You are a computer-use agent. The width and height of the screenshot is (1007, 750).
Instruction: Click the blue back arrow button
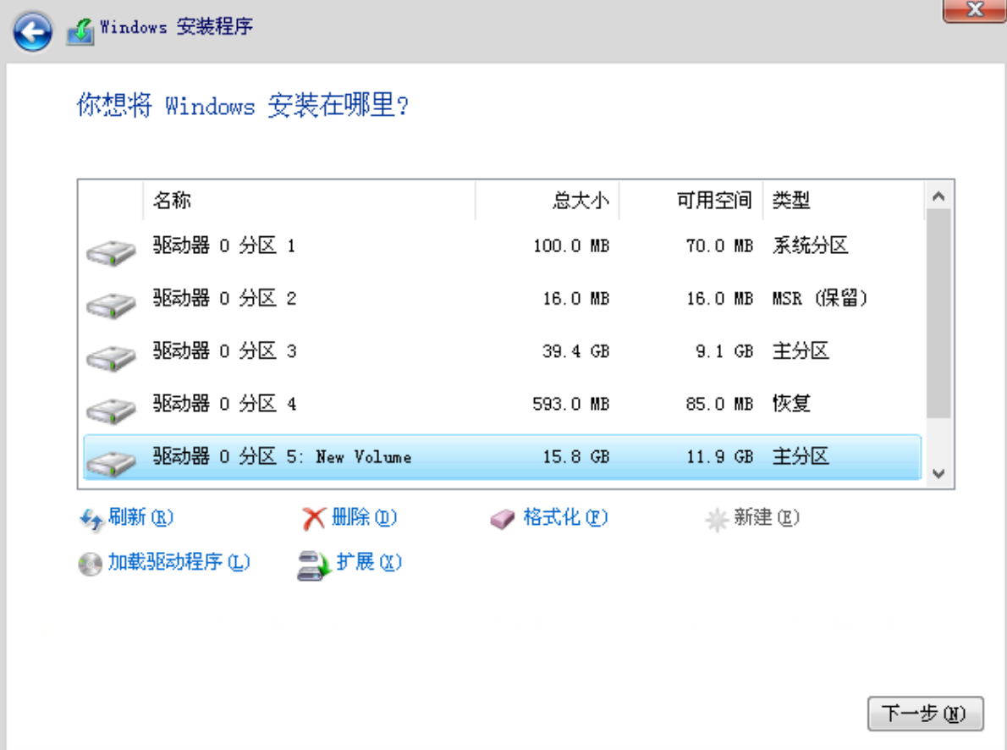33,32
